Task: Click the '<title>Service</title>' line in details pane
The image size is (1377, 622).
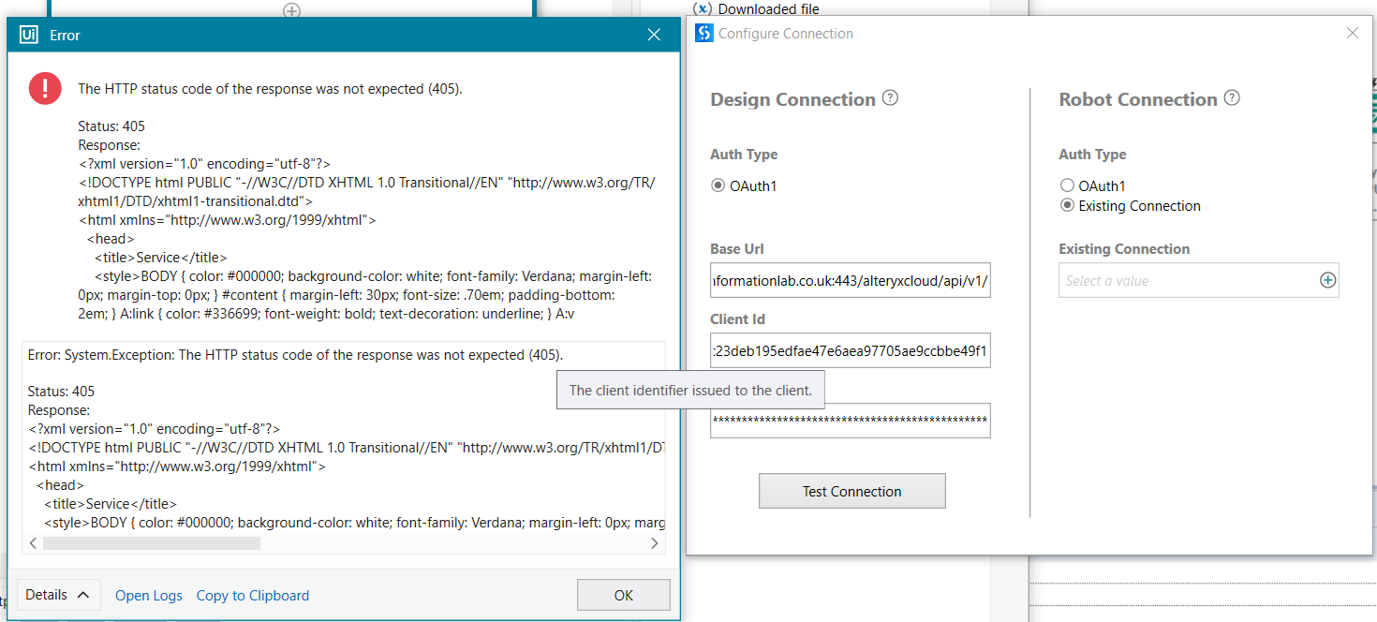Action: pyautogui.click(x=110, y=504)
